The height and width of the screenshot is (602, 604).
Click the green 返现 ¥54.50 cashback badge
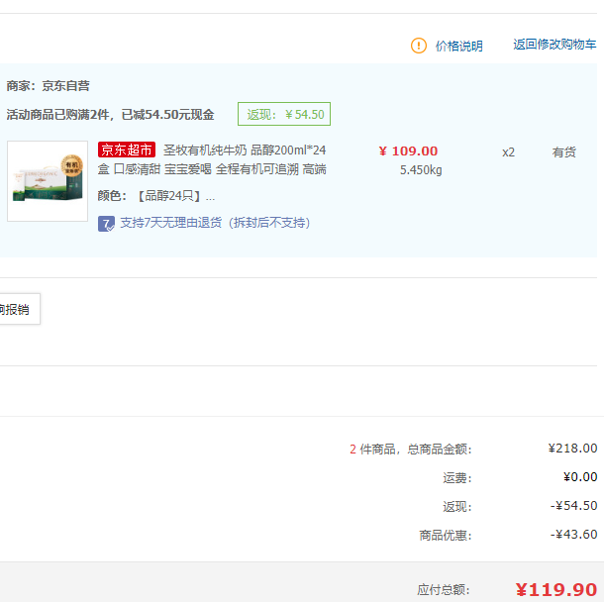284,114
